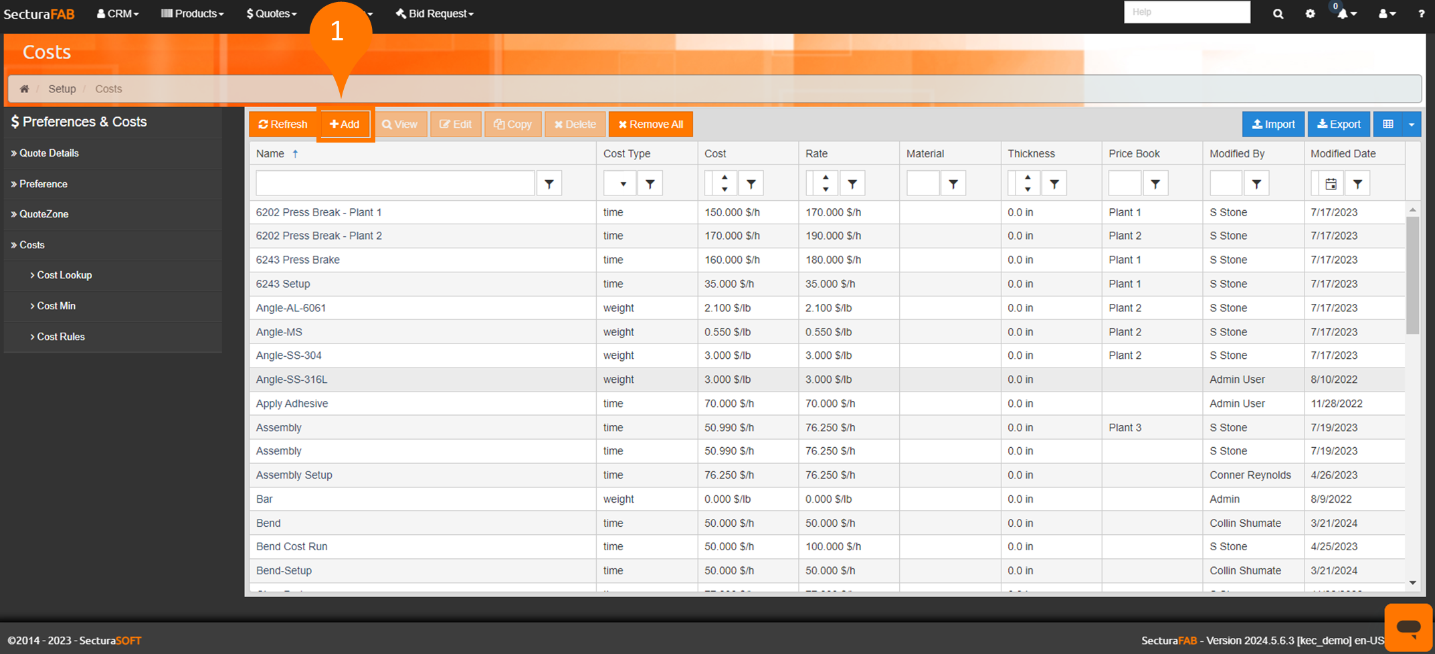Click the home icon in breadcrumb

24,89
